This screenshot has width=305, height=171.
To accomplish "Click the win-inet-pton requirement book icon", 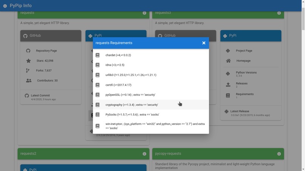I will (98, 126).
